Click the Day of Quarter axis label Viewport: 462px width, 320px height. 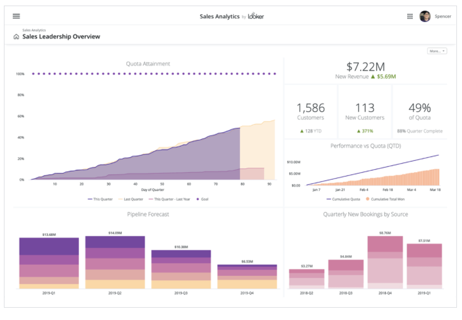click(153, 190)
